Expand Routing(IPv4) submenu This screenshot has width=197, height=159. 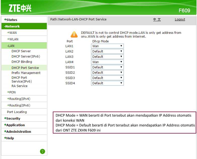pos(19,99)
